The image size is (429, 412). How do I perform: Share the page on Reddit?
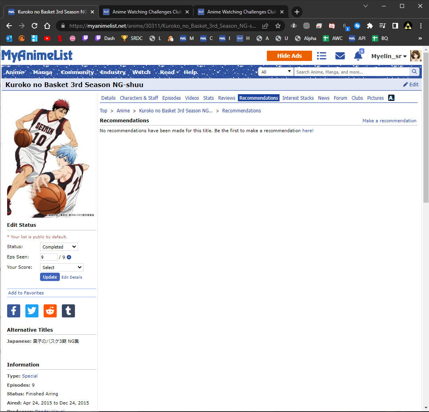[50, 311]
